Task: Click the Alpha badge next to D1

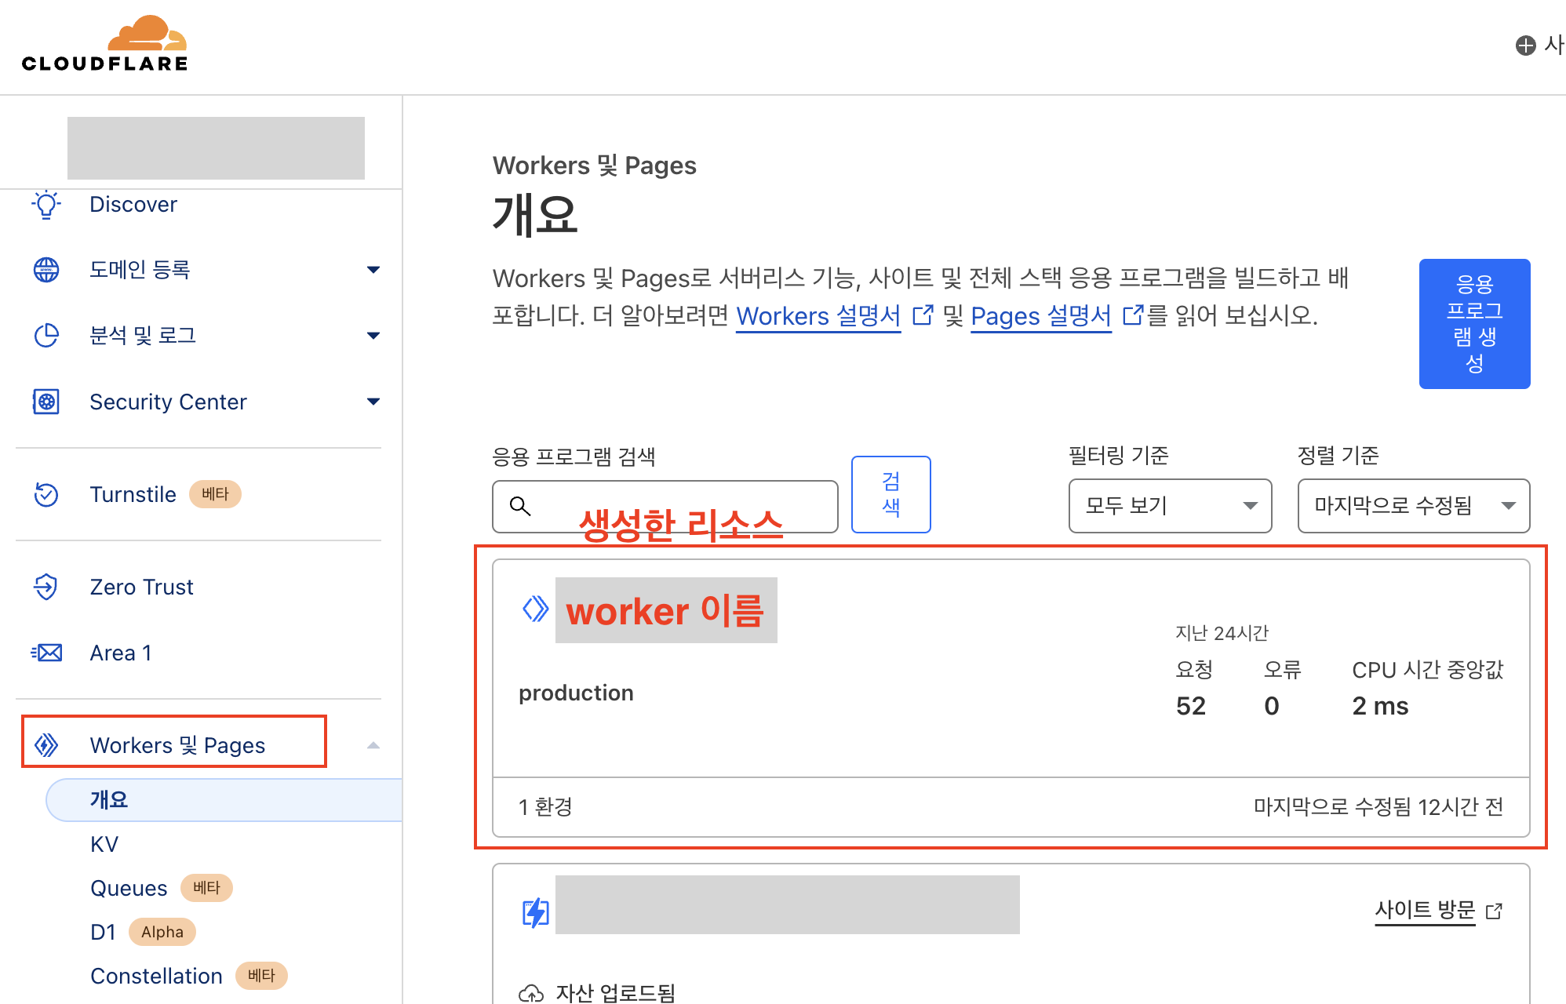Action: tap(162, 932)
